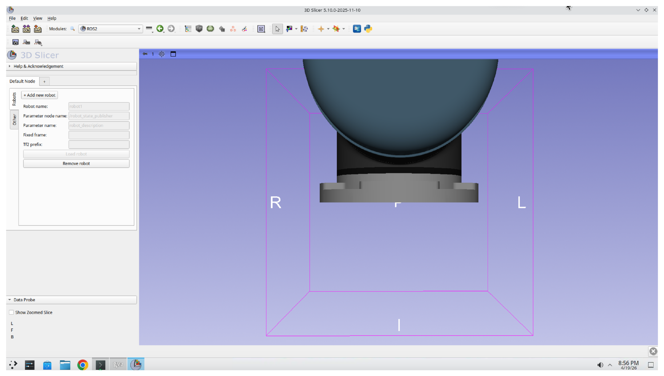The height and width of the screenshot is (376, 664).
Task: Toggle Show Zoomed Slice checkbox
Action: (11, 312)
